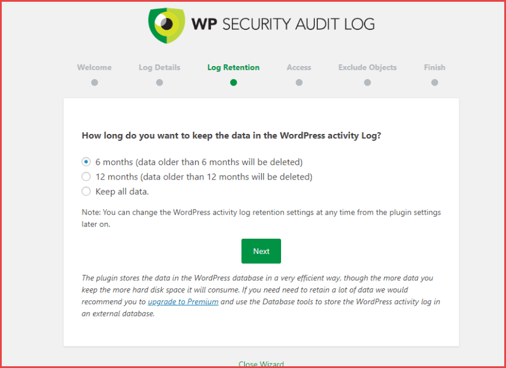
Task: Click the Welcome step indicator dot
Action: [x=93, y=82]
